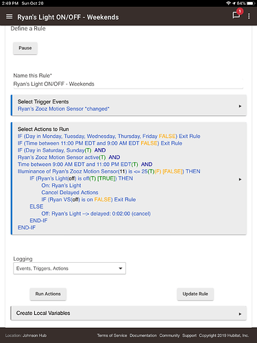The height and width of the screenshot is (343, 257).
Task: Open the Select Trigger Events section
Action: pyautogui.click(x=129, y=105)
